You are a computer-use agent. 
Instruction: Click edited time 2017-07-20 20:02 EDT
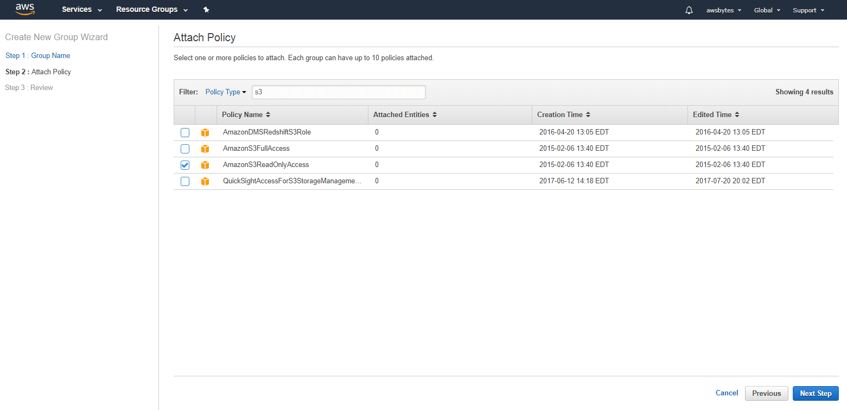730,181
